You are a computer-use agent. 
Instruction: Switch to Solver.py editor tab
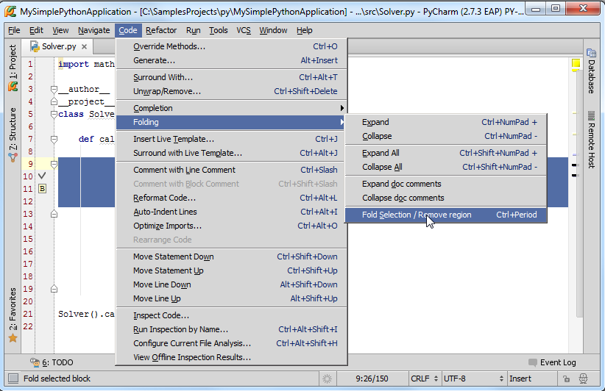tap(59, 46)
